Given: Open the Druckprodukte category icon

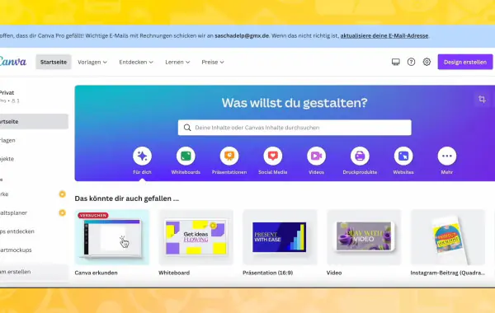Looking at the screenshot, I should click(x=360, y=156).
